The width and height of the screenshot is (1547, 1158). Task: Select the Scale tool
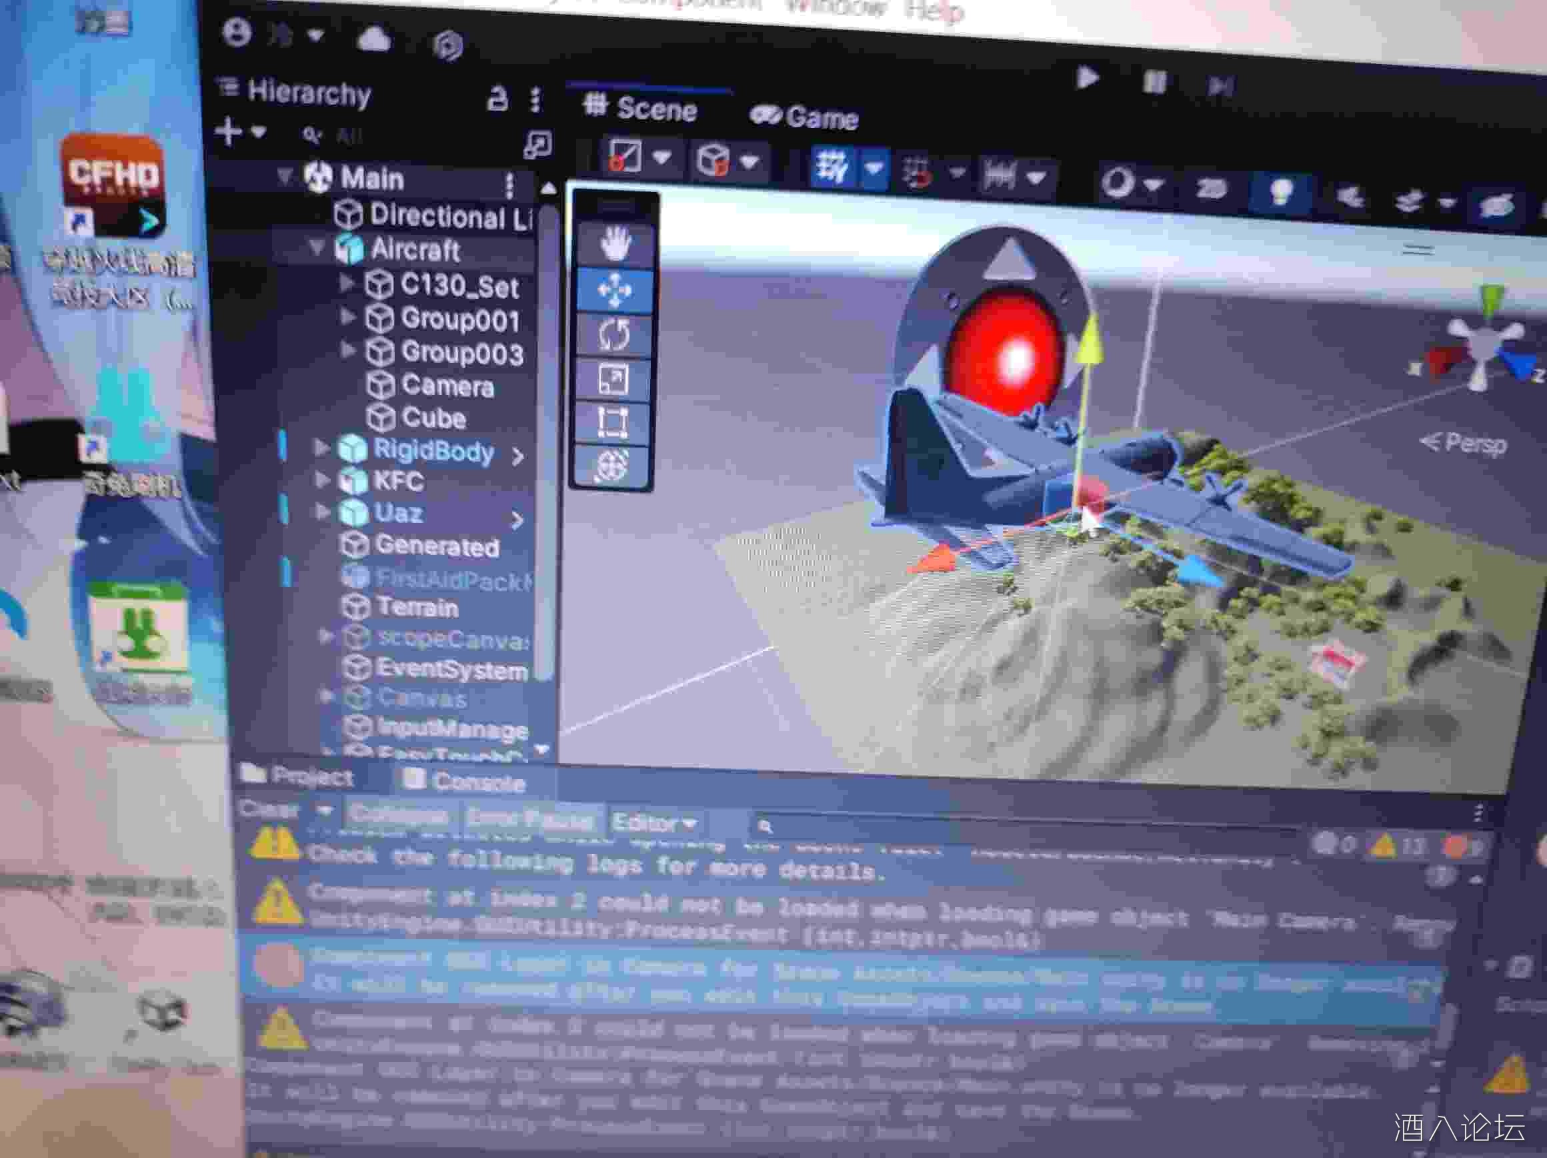613,380
